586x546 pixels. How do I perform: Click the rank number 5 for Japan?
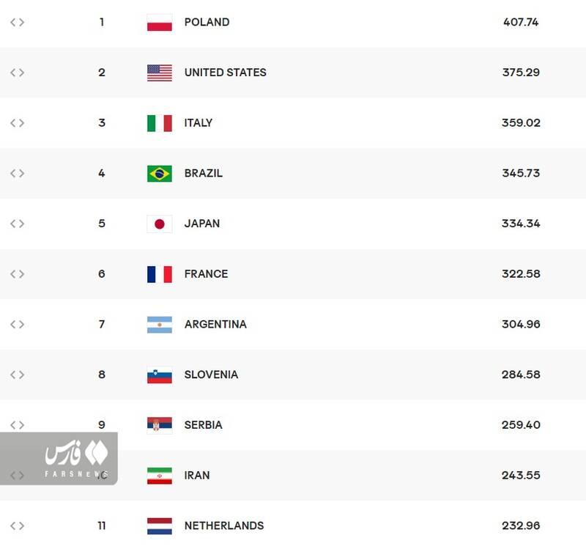pyautogui.click(x=102, y=224)
